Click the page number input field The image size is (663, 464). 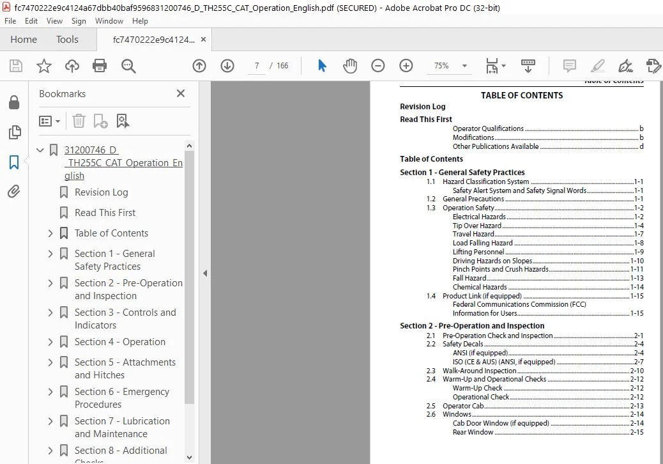[257, 66]
